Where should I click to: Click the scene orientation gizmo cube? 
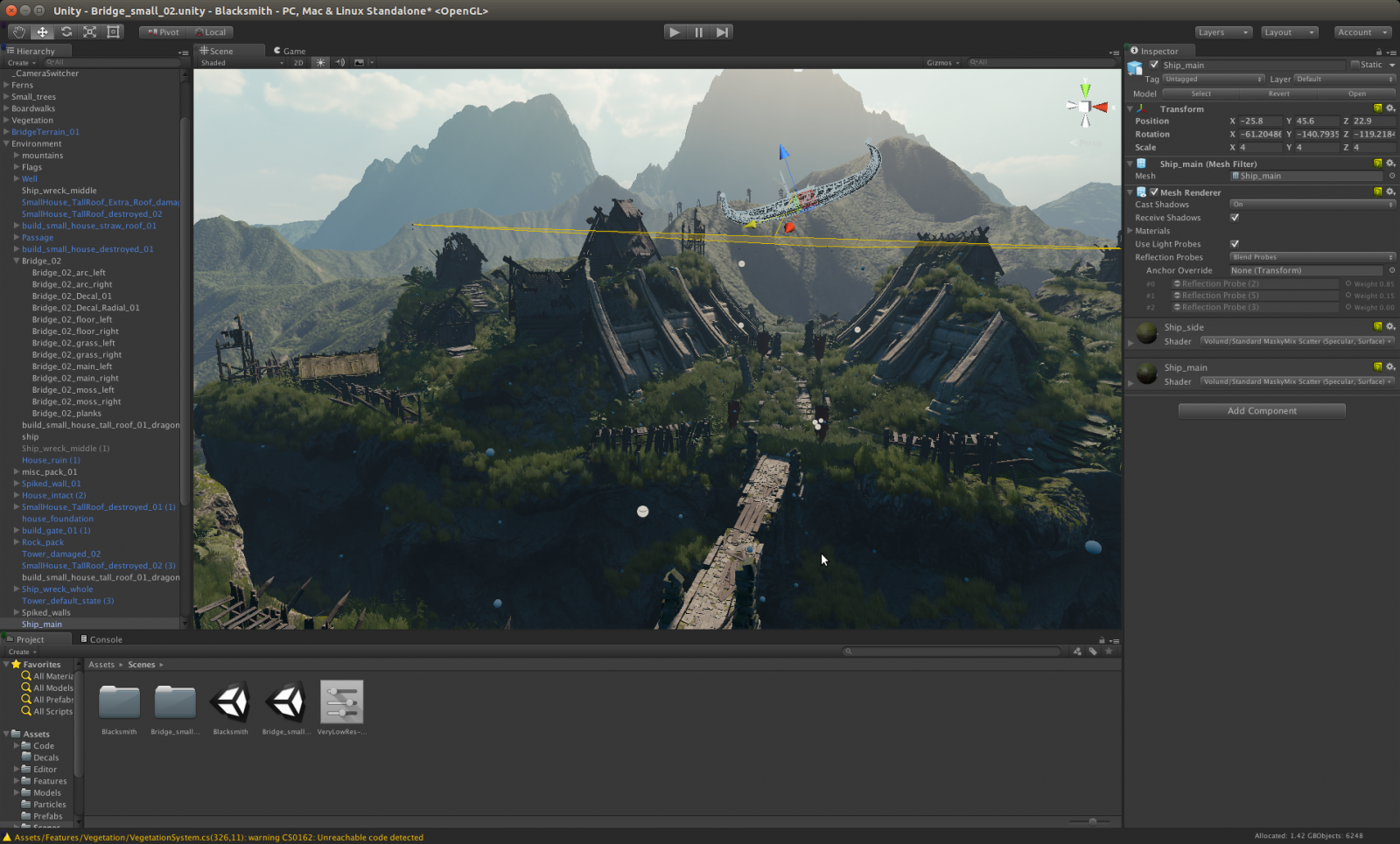1085,107
